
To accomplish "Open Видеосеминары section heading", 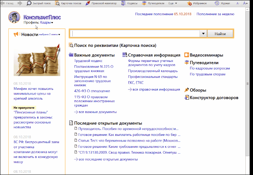I will [x=206, y=55].
